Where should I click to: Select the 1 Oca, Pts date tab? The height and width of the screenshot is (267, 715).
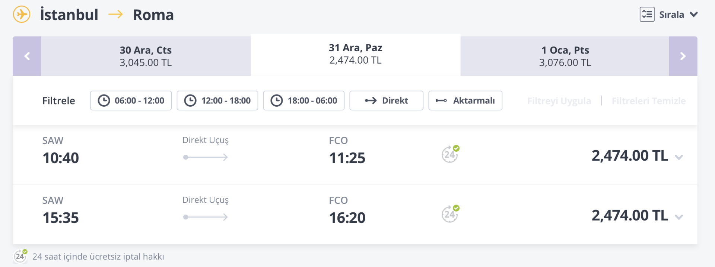coord(565,56)
